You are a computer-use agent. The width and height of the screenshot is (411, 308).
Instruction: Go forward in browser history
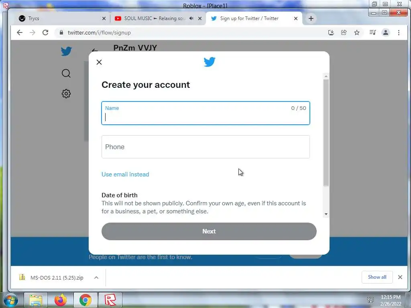[33, 32]
